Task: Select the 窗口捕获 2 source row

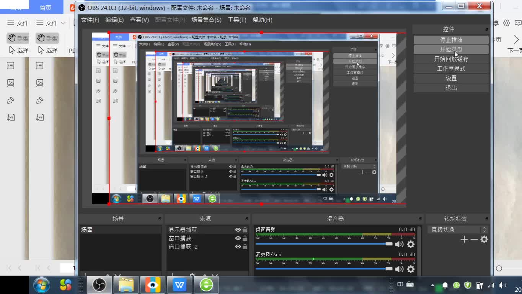Action: (x=208, y=247)
